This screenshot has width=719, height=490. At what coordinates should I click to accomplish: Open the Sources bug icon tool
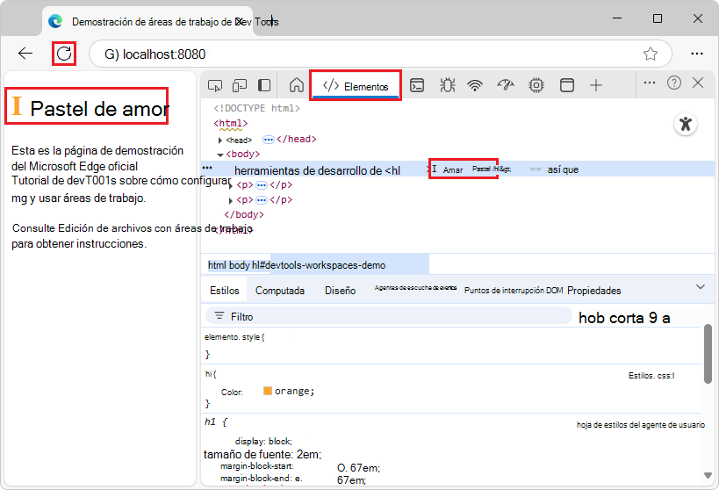(x=447, y=85)
